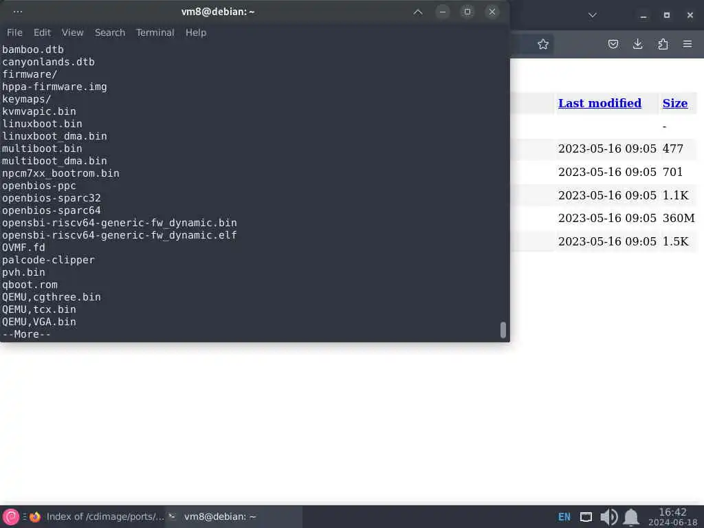Viewport: 704px width, 528px height.
Task: Click the taskbar clock showing 16:42
Action: click(672, 517)
